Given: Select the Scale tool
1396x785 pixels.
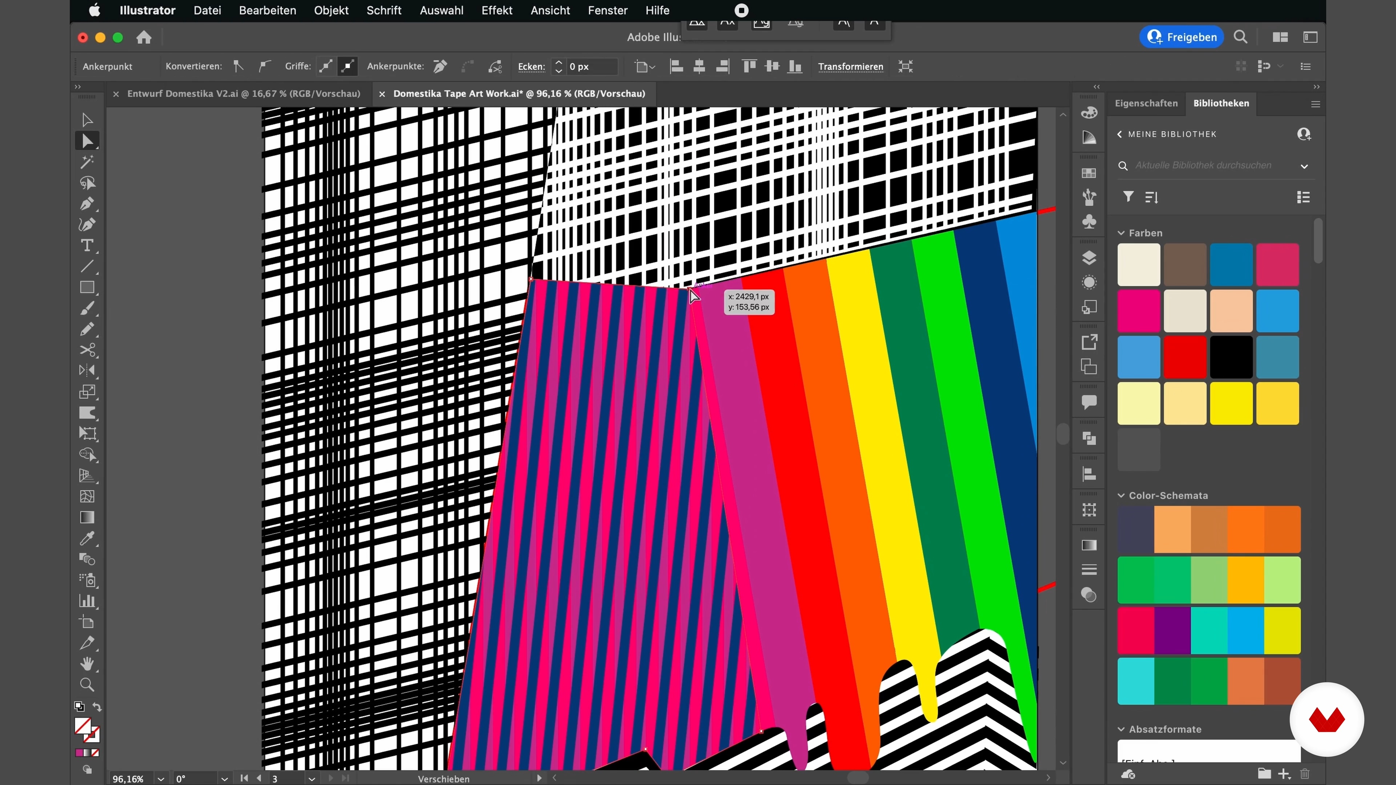Looking at the screenshot, I should [x=87, y=392].
